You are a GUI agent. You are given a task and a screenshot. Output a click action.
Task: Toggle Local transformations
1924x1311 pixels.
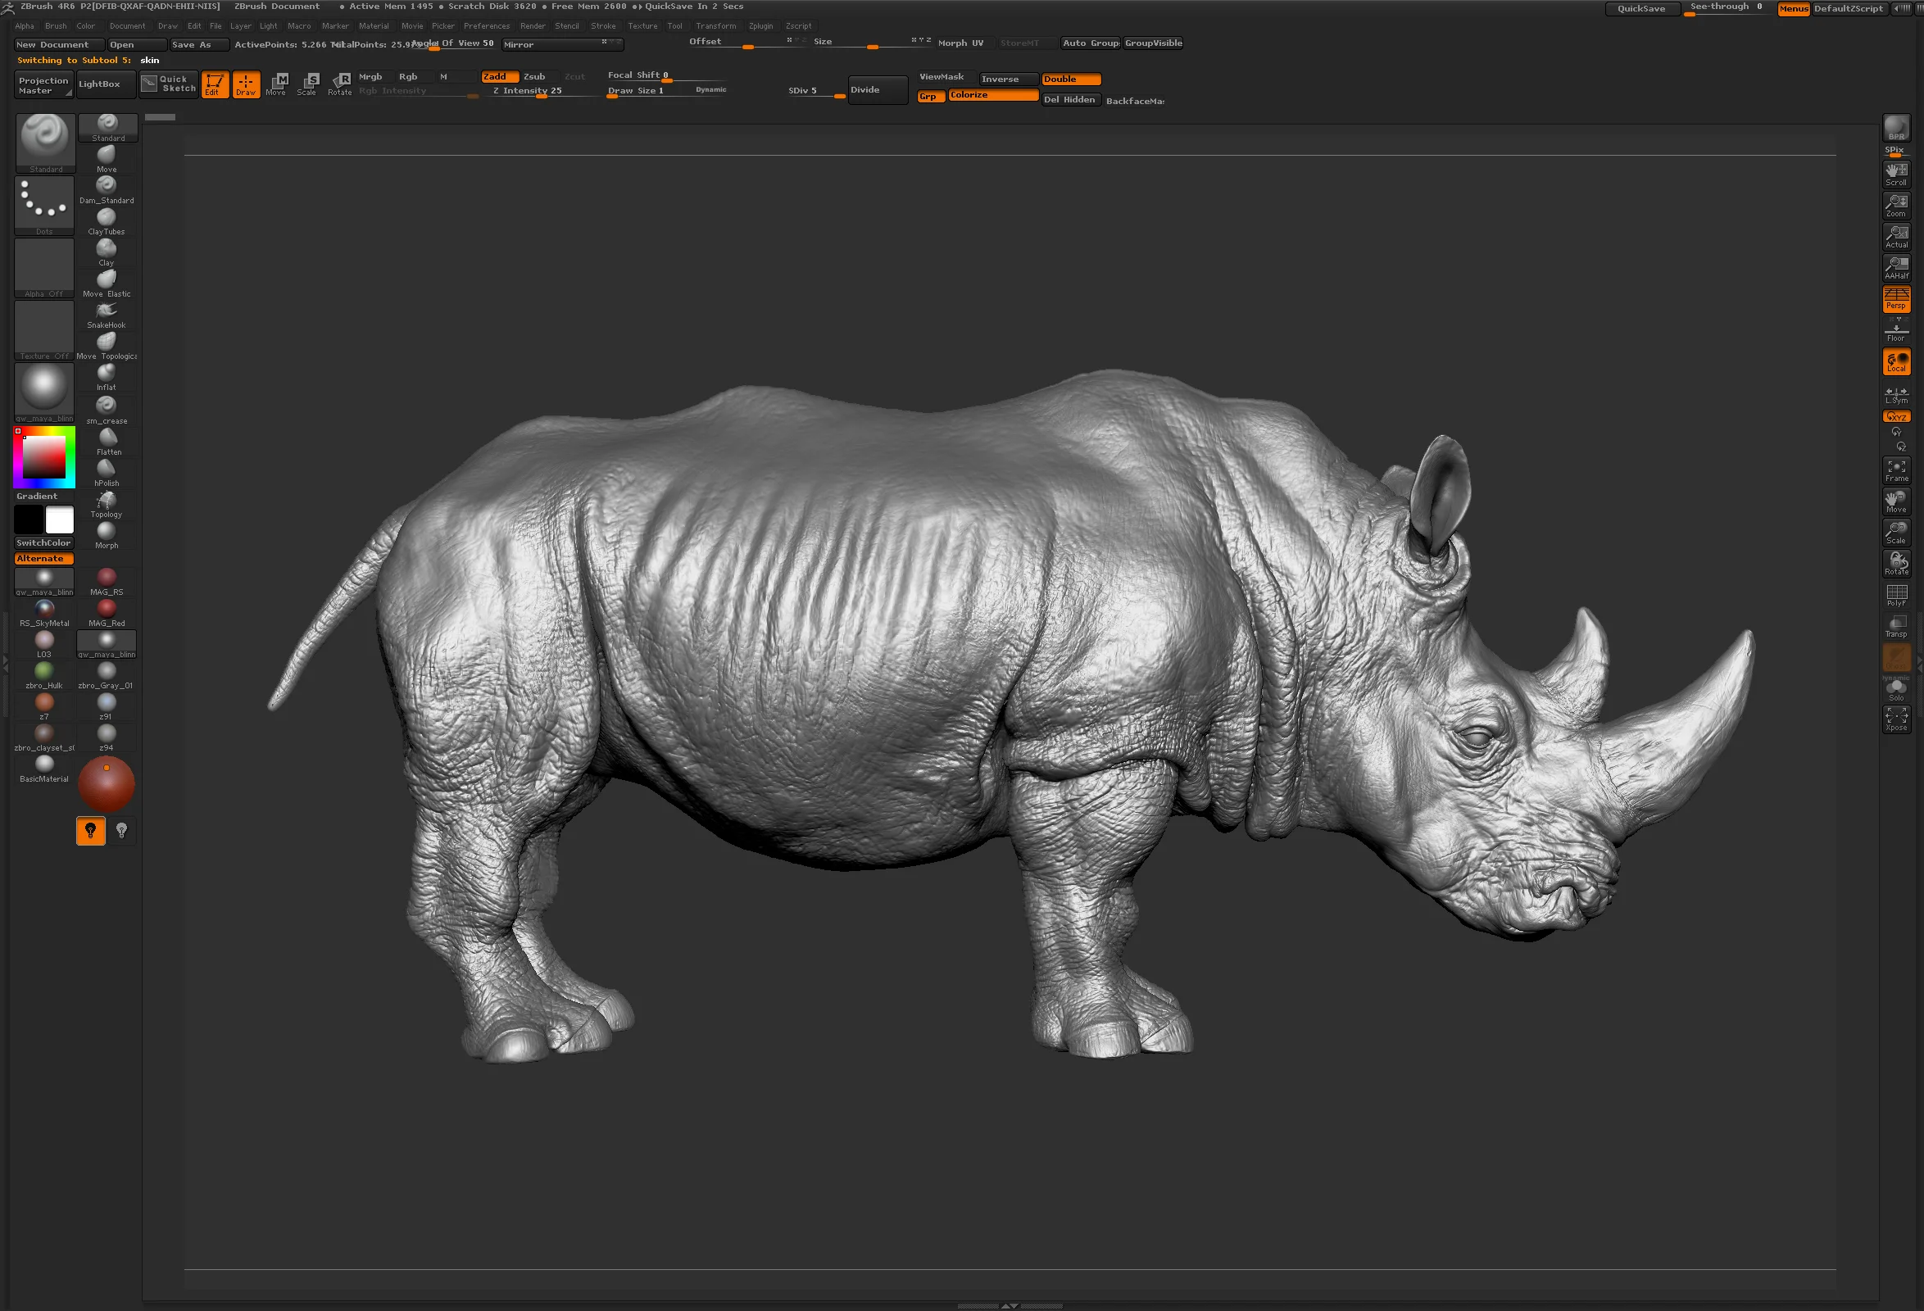coord(1896,361)
